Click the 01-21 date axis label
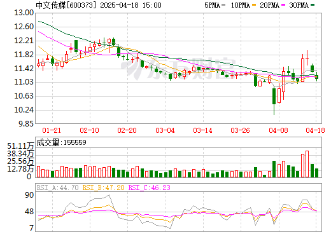 (52, 130)
